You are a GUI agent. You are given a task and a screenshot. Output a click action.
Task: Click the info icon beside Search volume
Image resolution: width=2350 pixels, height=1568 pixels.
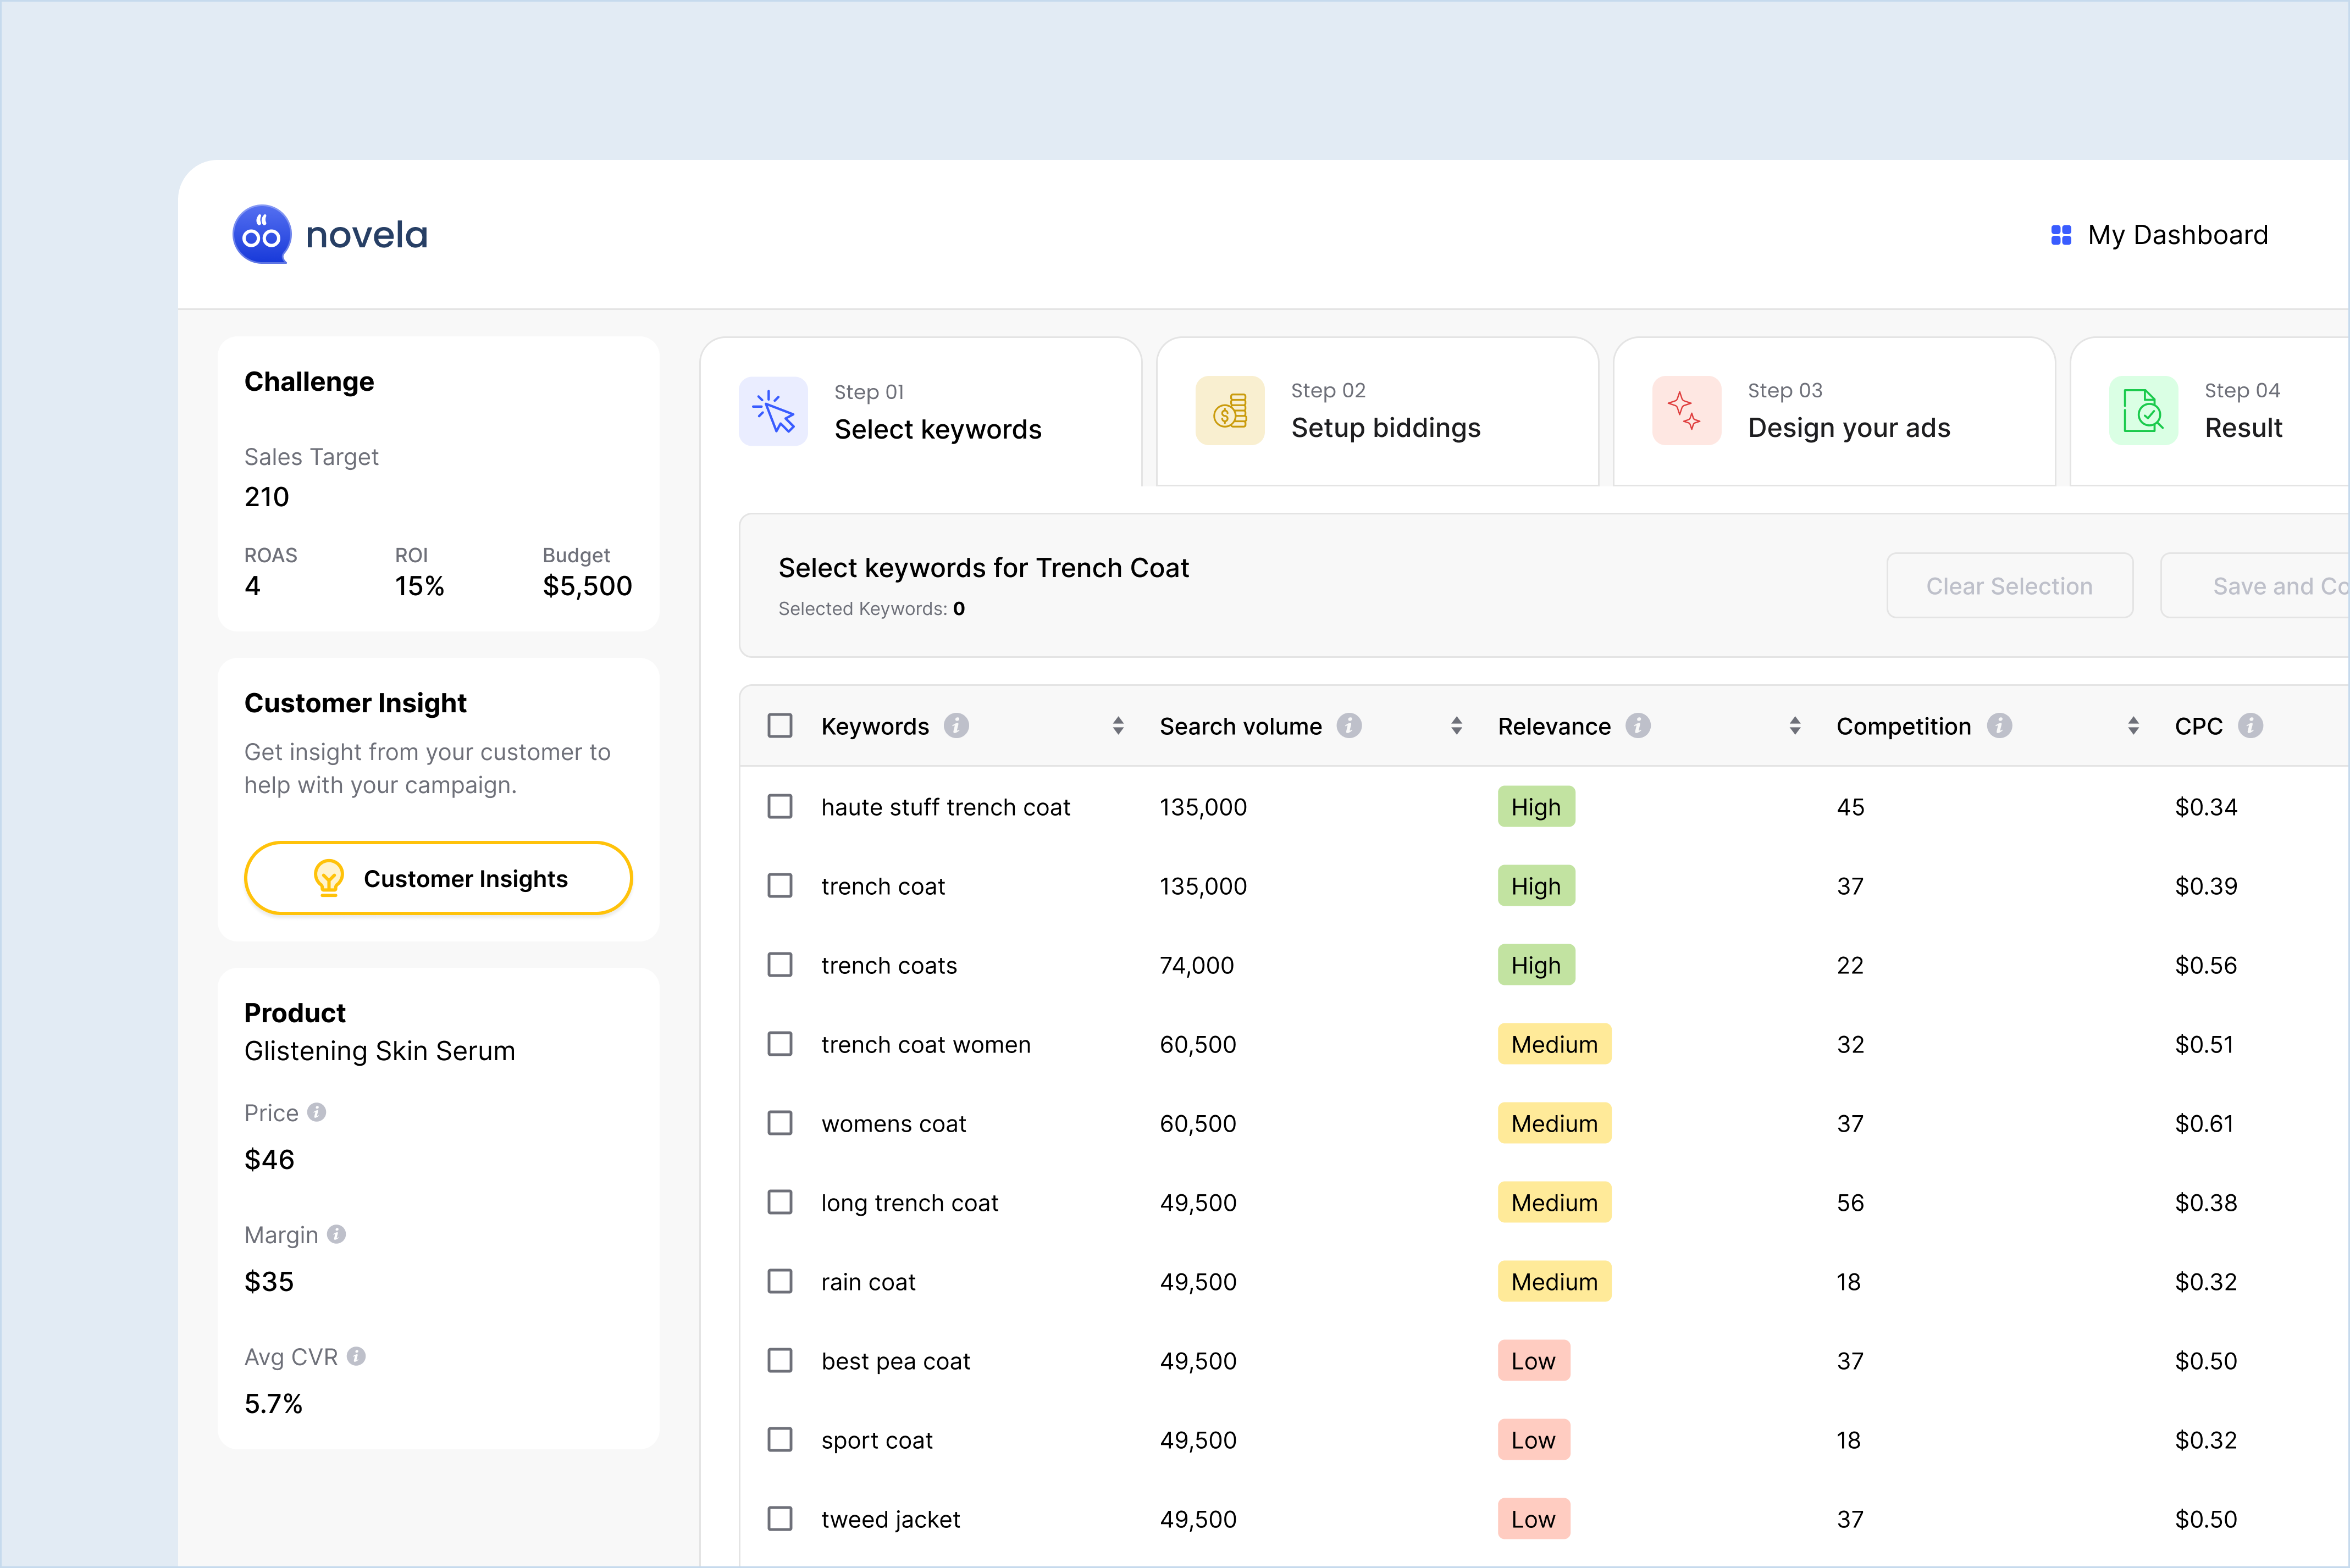(x=1349, y=726)
